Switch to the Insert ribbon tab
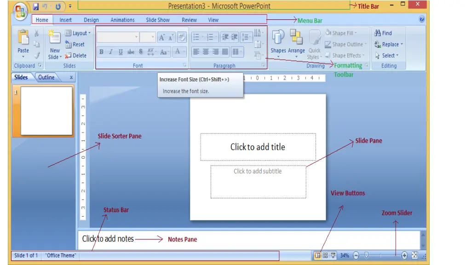Image resolution: width=471 pixels, height=265 pixels. click(x=65, y=20)
